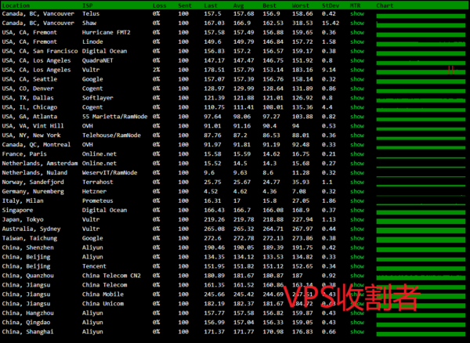Click the latency chart for Los Angeles Vultr
Screen dimensions: 470x343
coord(421,70)
